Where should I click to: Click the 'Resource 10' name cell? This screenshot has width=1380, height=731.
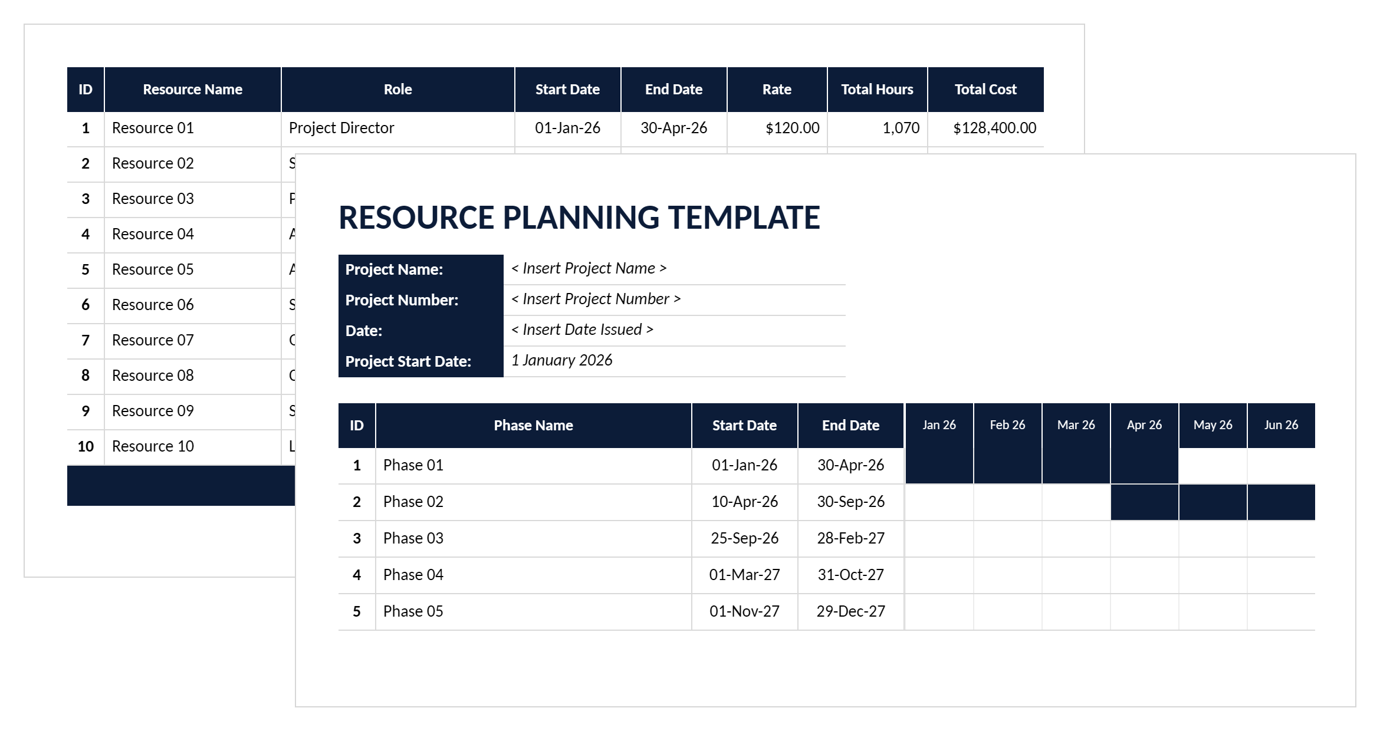tap(192, 447)
